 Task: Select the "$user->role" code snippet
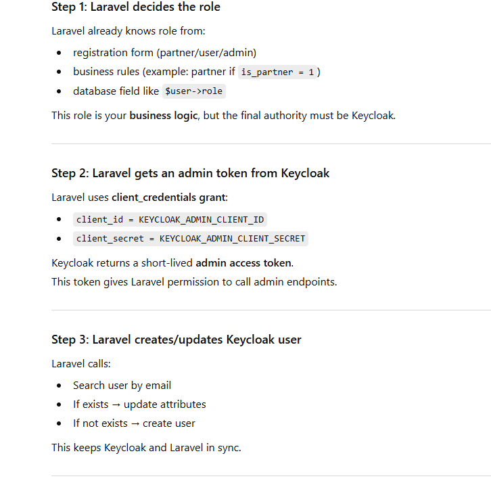[193, 91]
